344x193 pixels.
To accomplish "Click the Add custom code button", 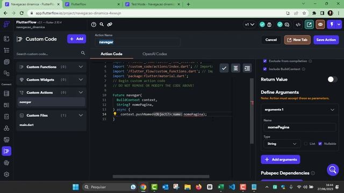I will [76, 39].
